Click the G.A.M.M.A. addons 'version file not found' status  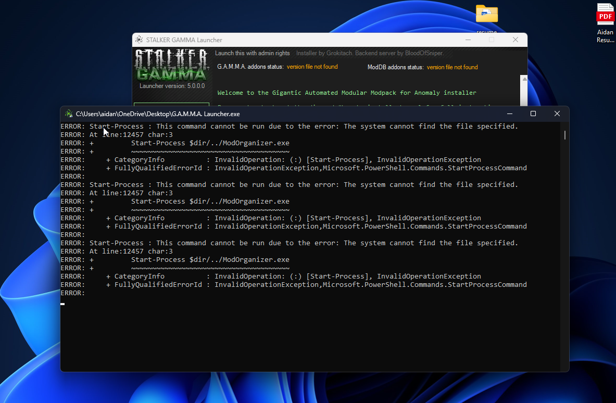tap(312, 67)
